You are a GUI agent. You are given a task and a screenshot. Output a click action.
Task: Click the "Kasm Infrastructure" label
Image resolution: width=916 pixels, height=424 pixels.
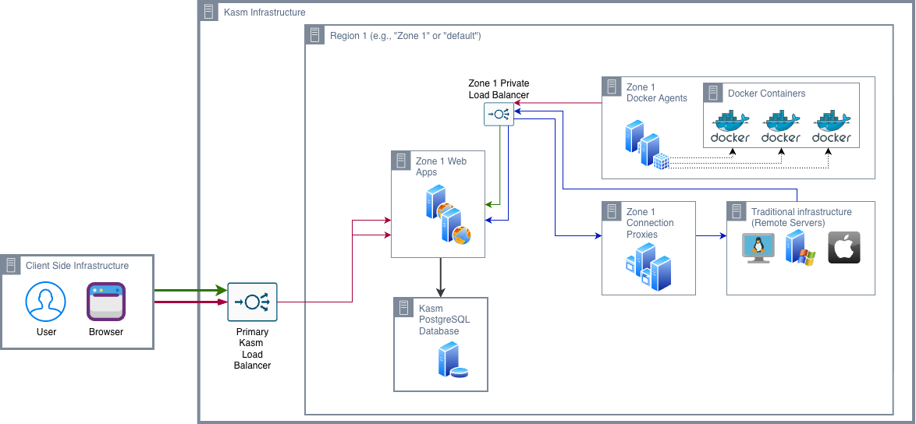tap(265, 12)
